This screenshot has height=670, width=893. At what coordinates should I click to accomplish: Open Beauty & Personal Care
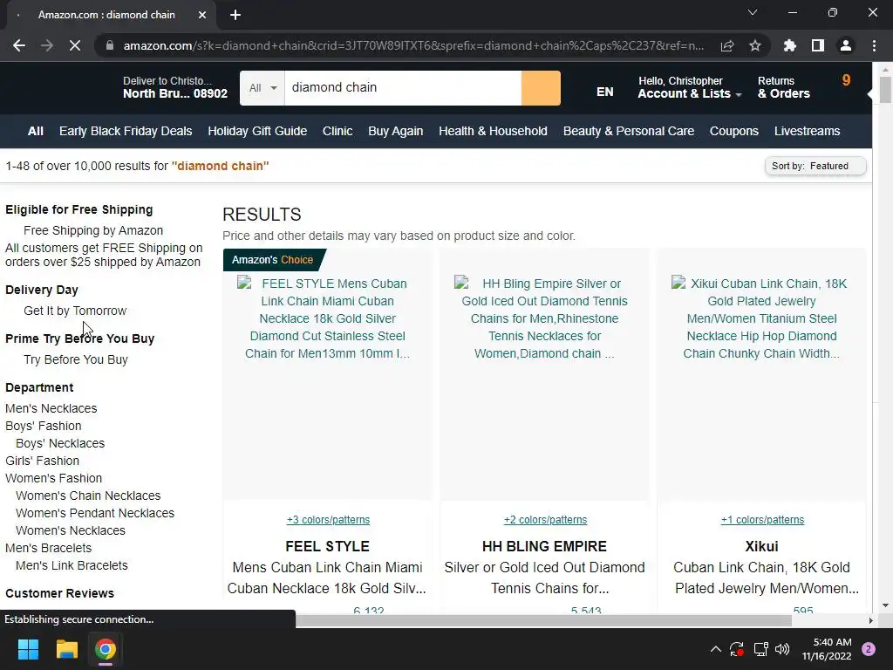[x=629, y=131]
